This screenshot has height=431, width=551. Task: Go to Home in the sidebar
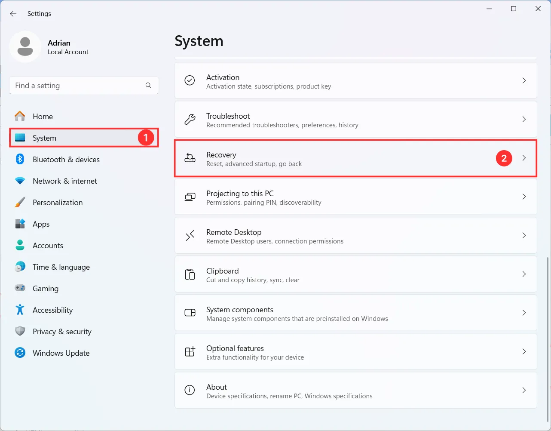coord(84,116)
